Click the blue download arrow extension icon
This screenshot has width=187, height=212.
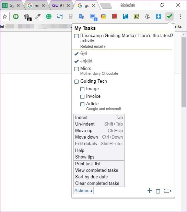coord(158,16)
